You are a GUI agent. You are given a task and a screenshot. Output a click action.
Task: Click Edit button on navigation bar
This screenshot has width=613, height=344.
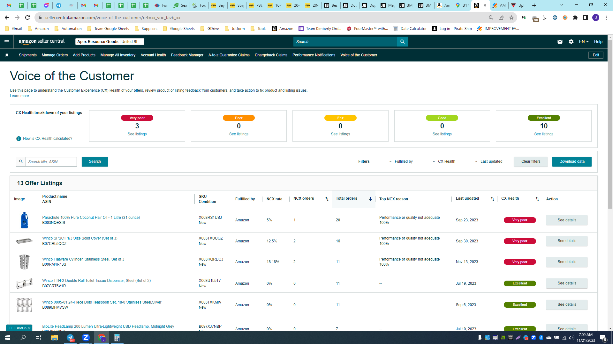point(596,55)
